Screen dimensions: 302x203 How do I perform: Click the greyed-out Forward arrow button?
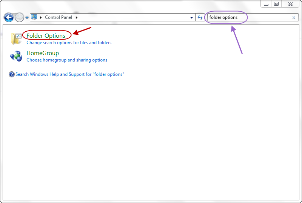19,17
